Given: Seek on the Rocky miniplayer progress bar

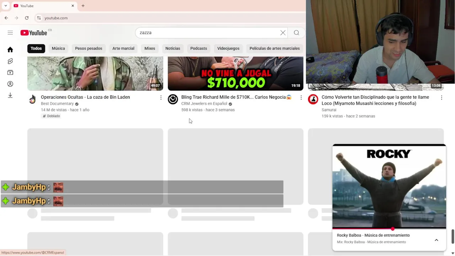Looking at the screenshot, I should point(389,229).
